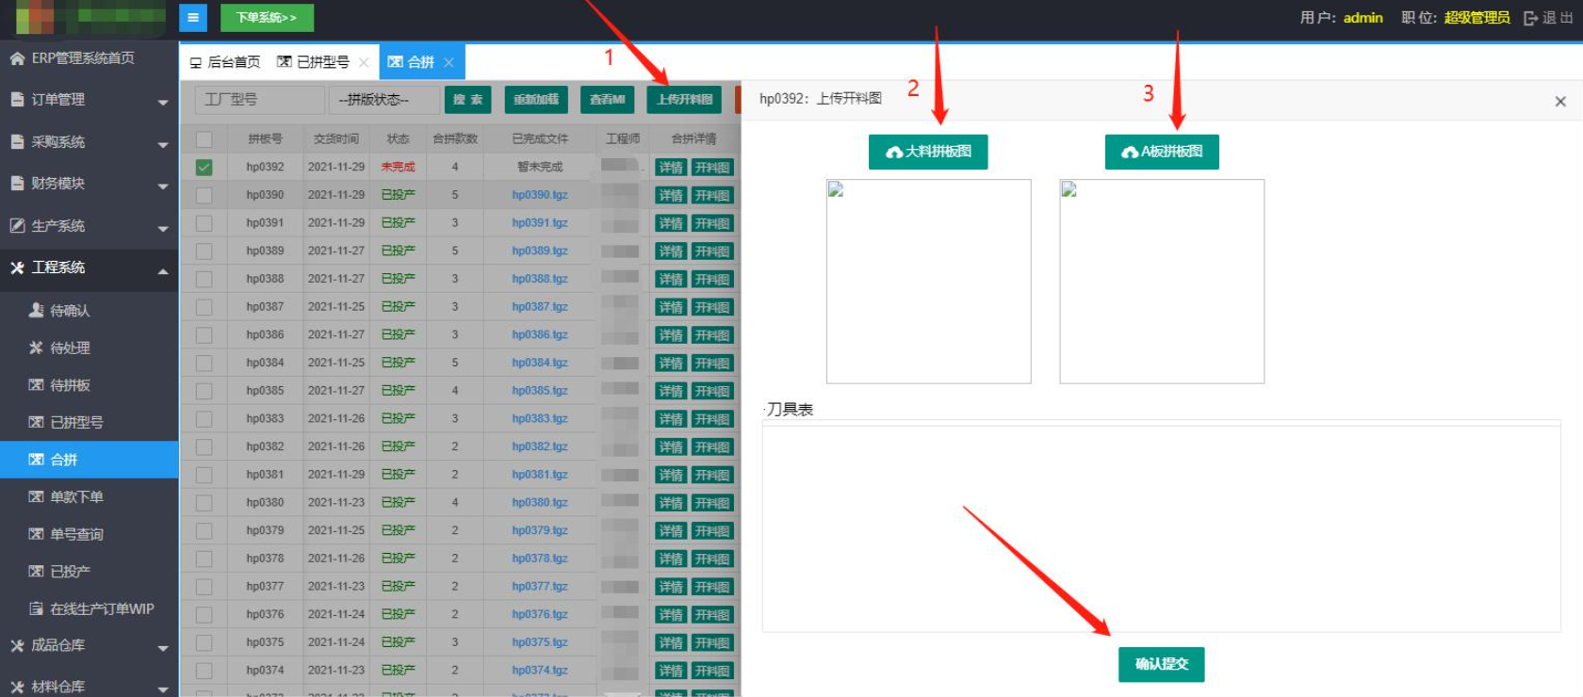
Task: Check the hp0391 row checkbox
Action: click(204, 223)
